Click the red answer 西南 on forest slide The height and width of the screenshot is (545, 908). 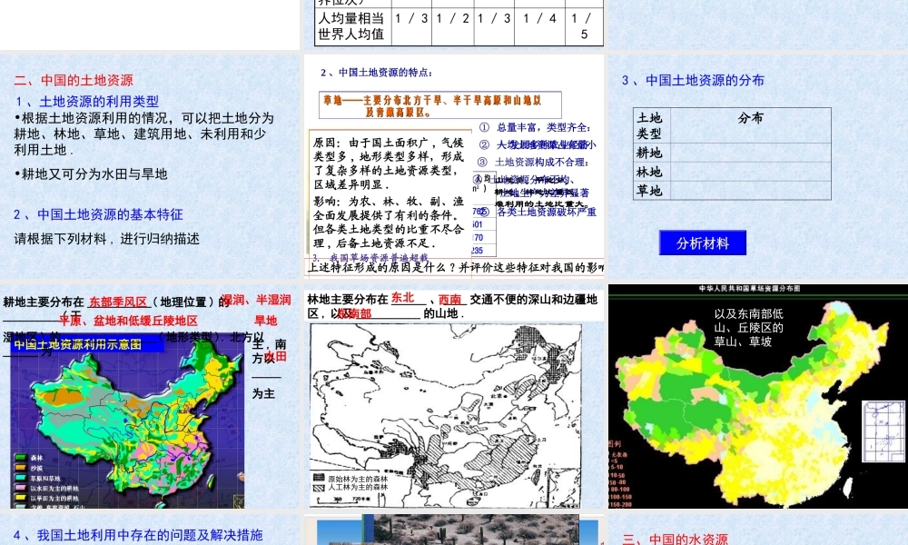(x=450, y=300)
